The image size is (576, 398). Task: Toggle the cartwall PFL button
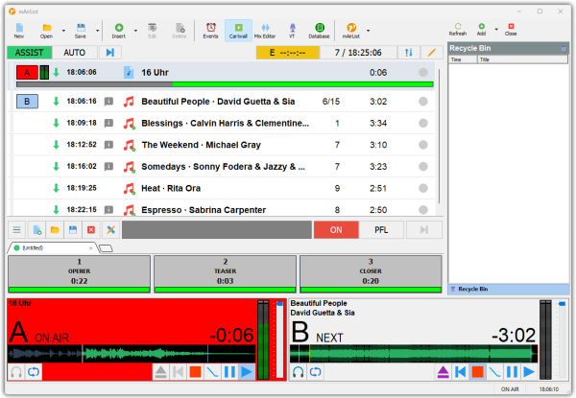tap(381, 230)
